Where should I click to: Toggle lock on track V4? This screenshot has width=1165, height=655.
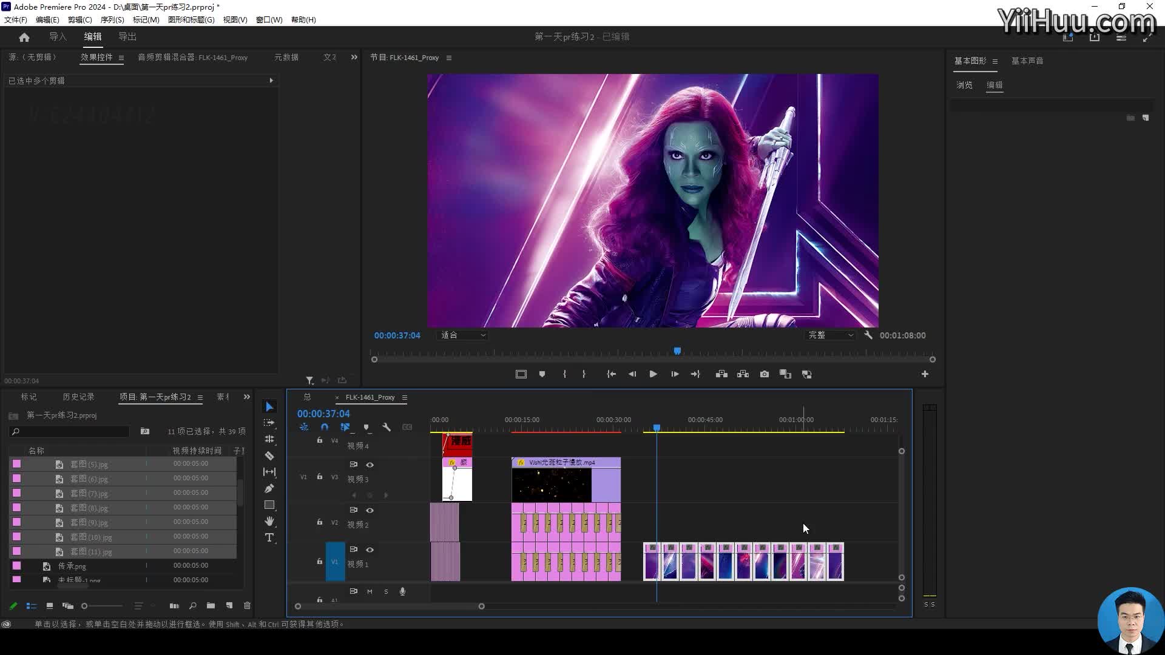(320, 440)
